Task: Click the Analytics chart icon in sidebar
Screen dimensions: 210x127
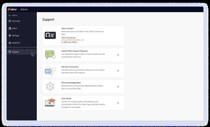Action: (10, 43)
